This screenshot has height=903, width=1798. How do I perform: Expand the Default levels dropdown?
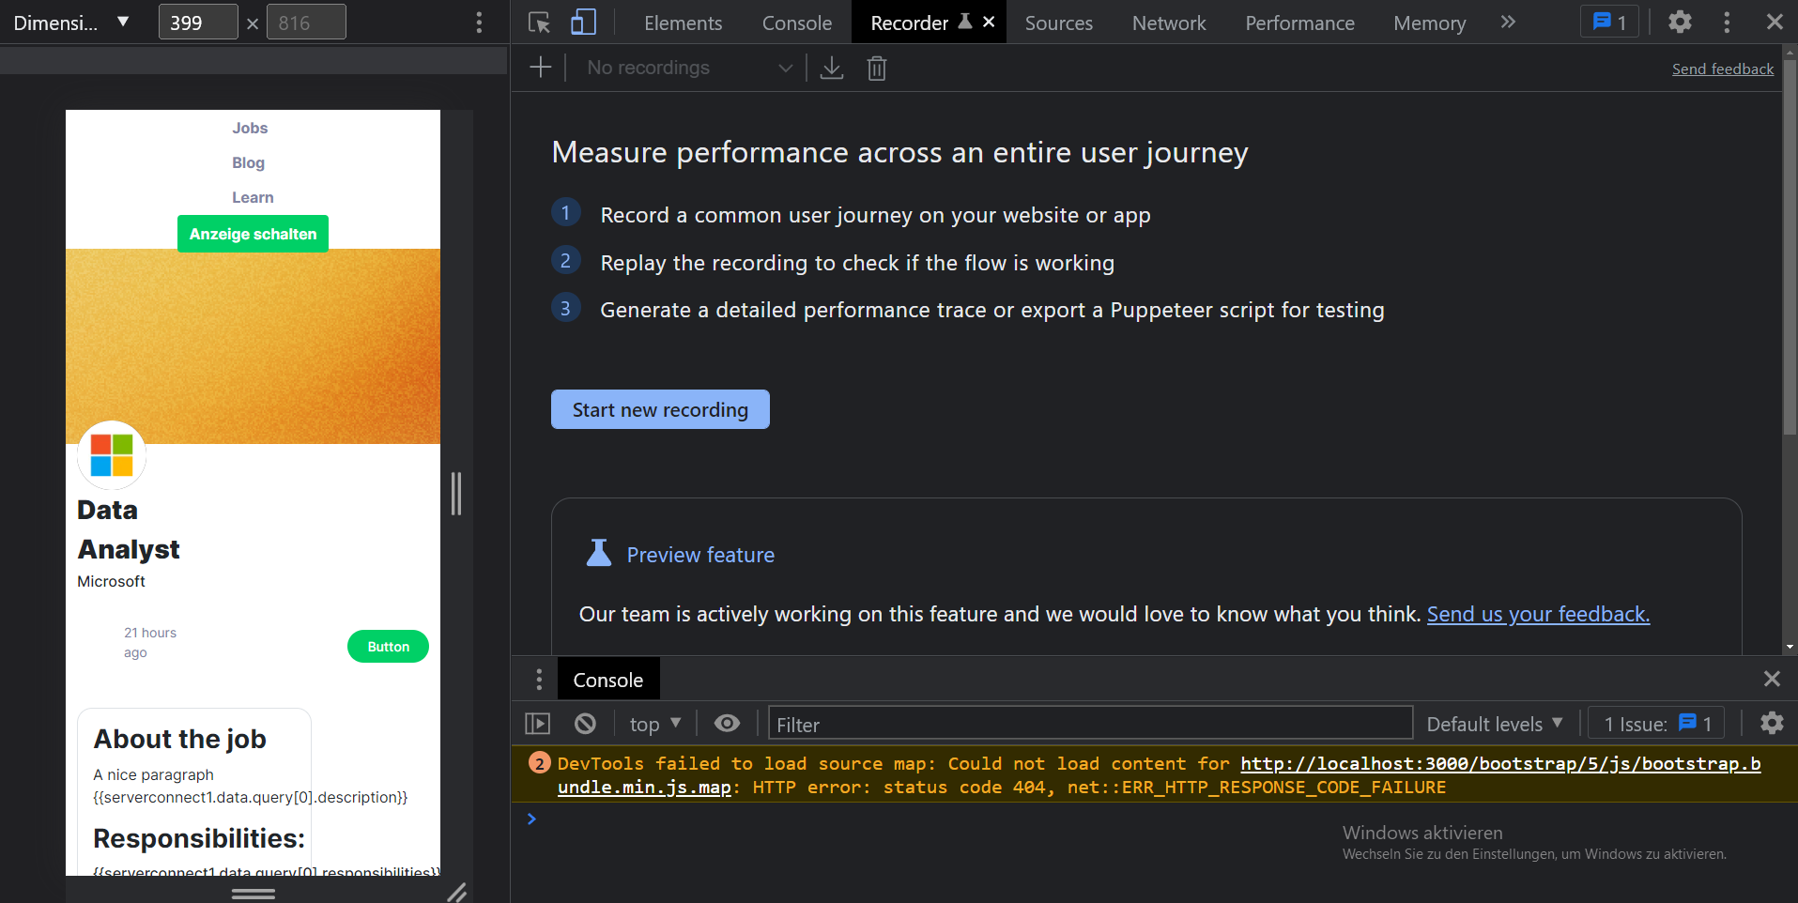(x=1494, y=724)
